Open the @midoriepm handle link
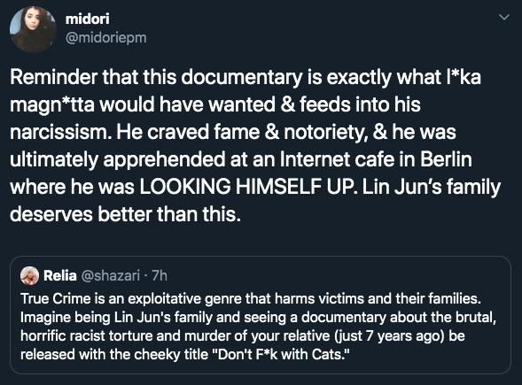This screenshot has width=522, height=385. pyautogui.click(x=105, y=38)
